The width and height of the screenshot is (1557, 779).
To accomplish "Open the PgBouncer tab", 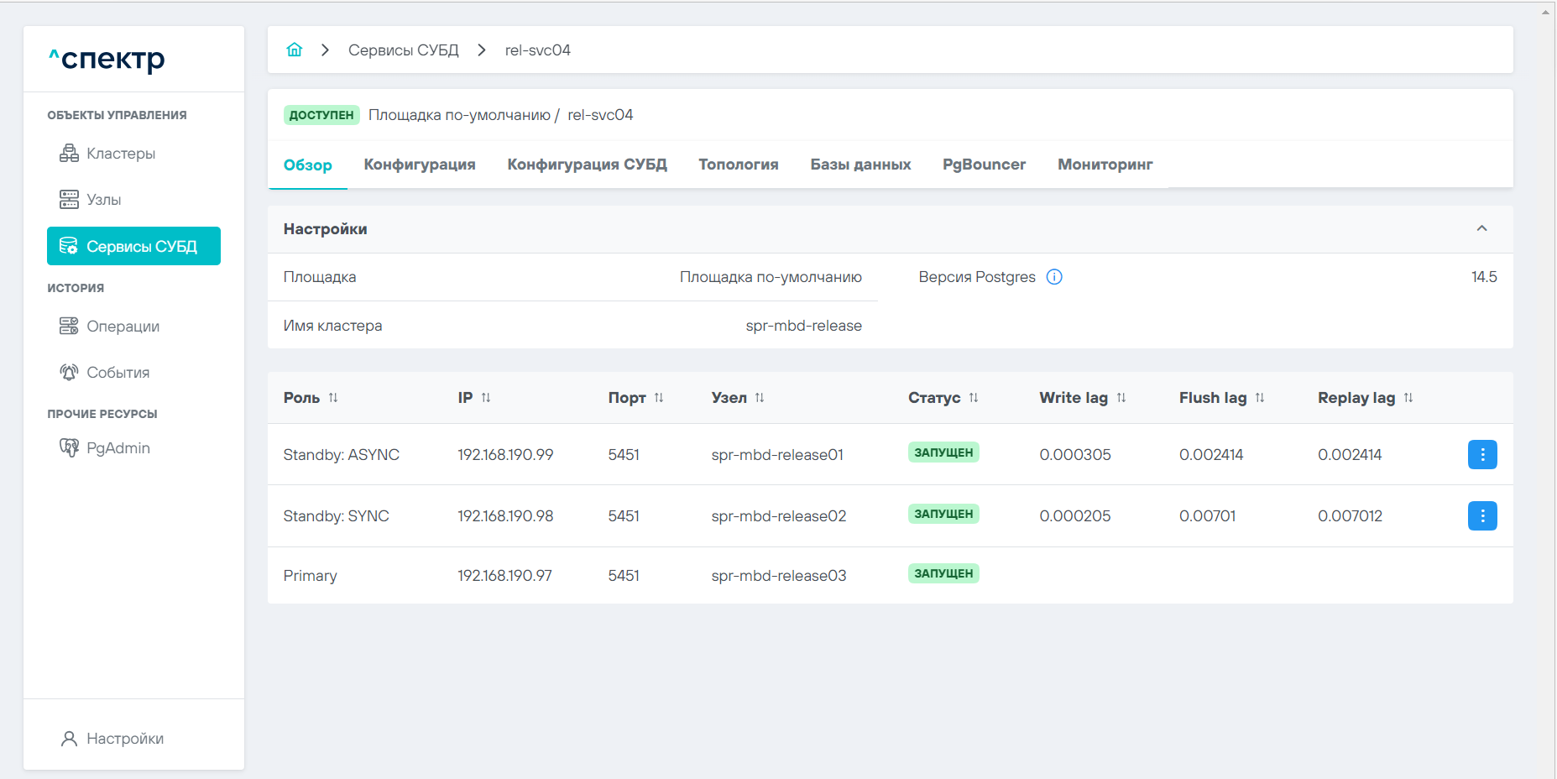I will point(984,165).
